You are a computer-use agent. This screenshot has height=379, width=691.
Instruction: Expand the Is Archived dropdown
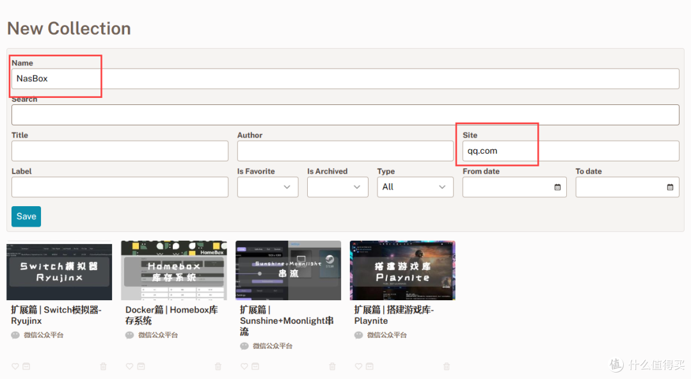pos(337,187)
